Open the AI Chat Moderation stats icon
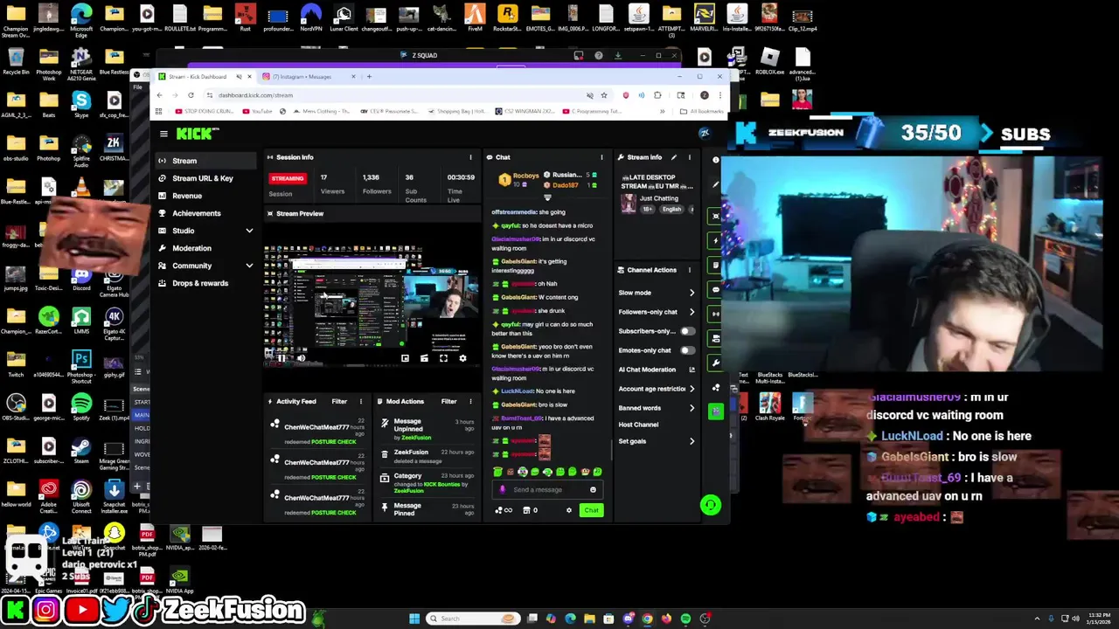Image resolution: width=1119 pixels, height=629 pixels. [x=692, y=370]
